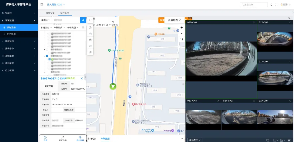Check the selected blue vehicle checkbox in tree
This screenshot has width=294, height=142.
[50, 59]
